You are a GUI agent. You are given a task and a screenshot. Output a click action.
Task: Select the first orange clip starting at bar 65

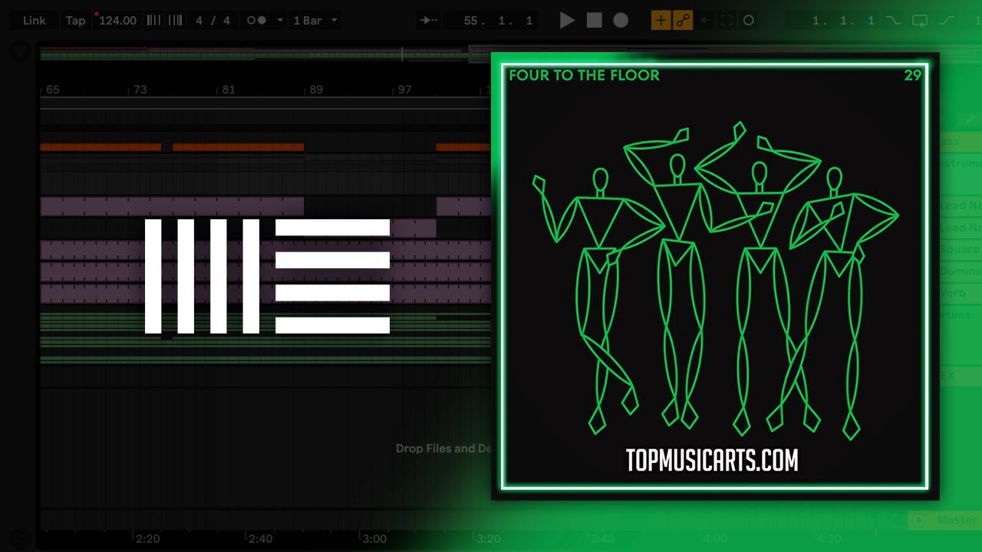[101, 147]
